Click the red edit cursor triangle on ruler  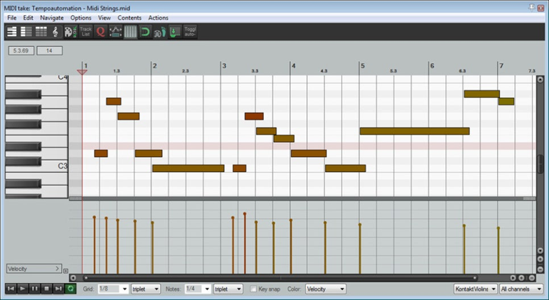coord(82,72)
